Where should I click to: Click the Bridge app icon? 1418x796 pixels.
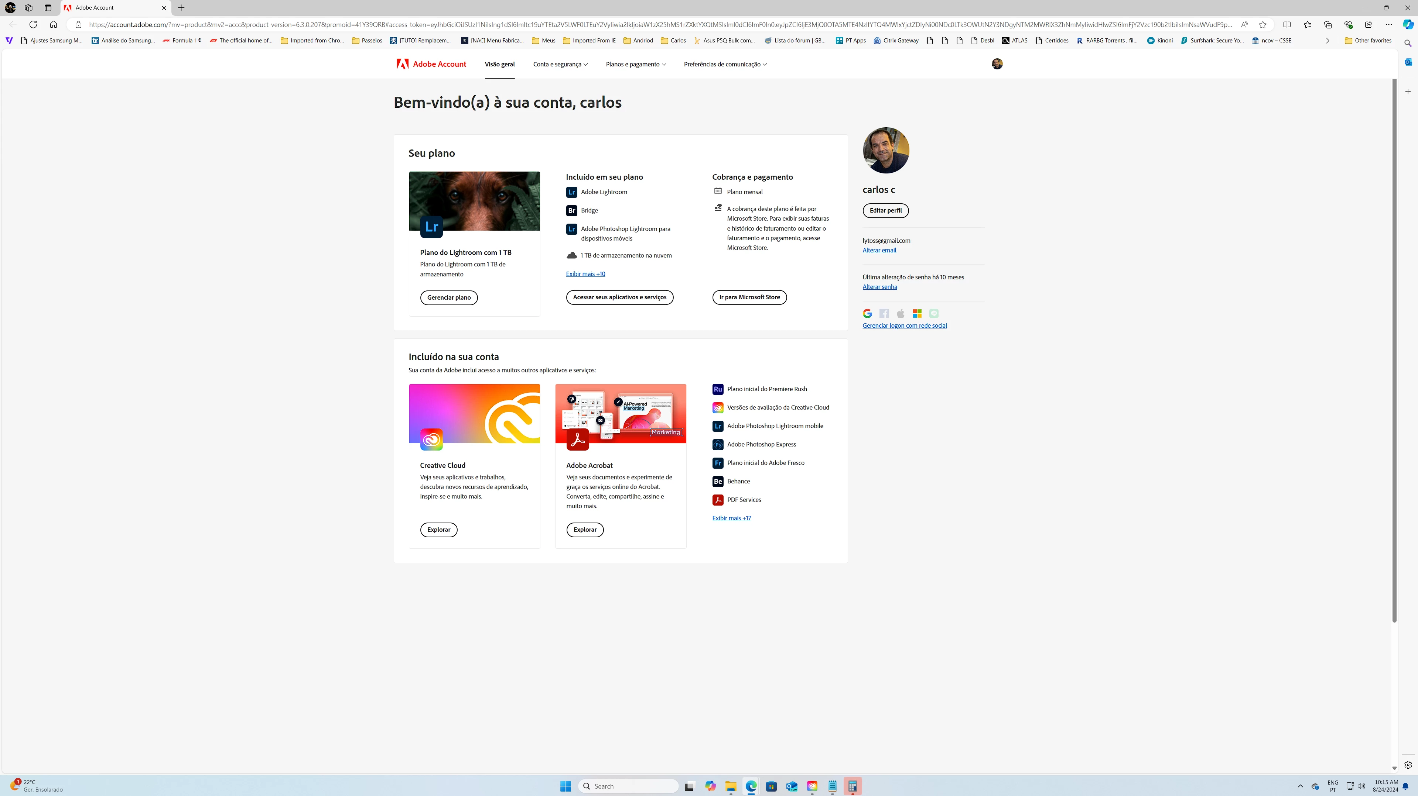click(571, 211)
